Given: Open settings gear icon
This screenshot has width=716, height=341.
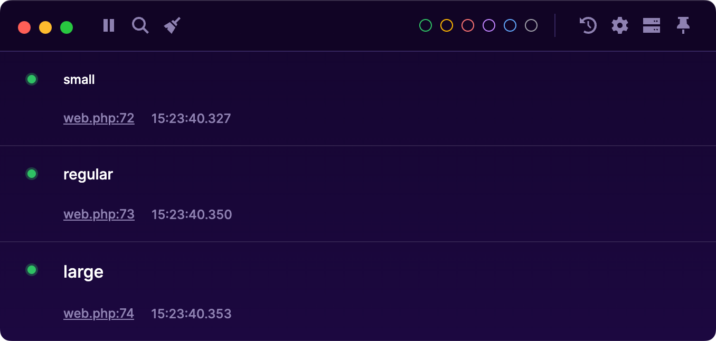Looking at the screenshot, I should pyautogui.click(x=620, y=25).
